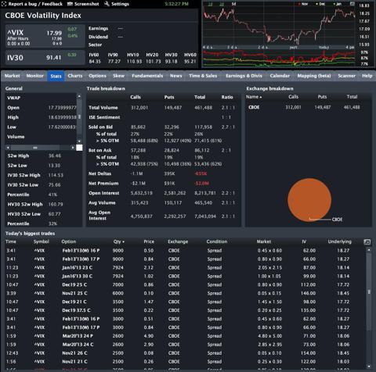376x372 pixels.
Task: Select the Dec19 25 C trade row
Action: click(x=186, y=284)
